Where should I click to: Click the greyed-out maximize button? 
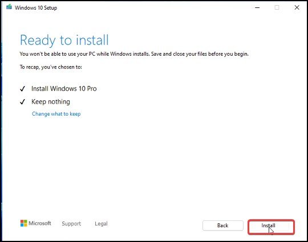277,7
